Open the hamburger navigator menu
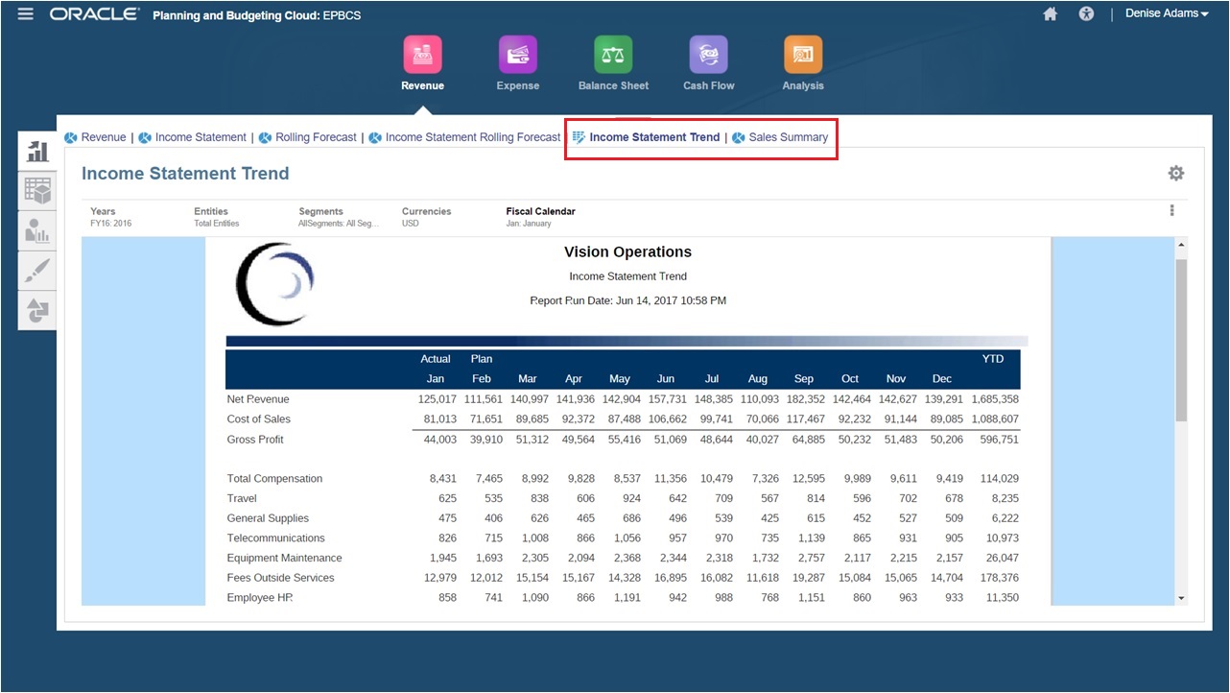Screen dimensions: 1230x693 pyautogui.click(x=25, y=14)
